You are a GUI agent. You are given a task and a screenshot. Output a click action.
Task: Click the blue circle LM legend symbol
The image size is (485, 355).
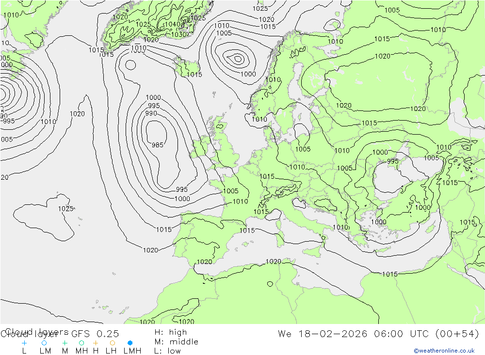click(x=44, y=343)
